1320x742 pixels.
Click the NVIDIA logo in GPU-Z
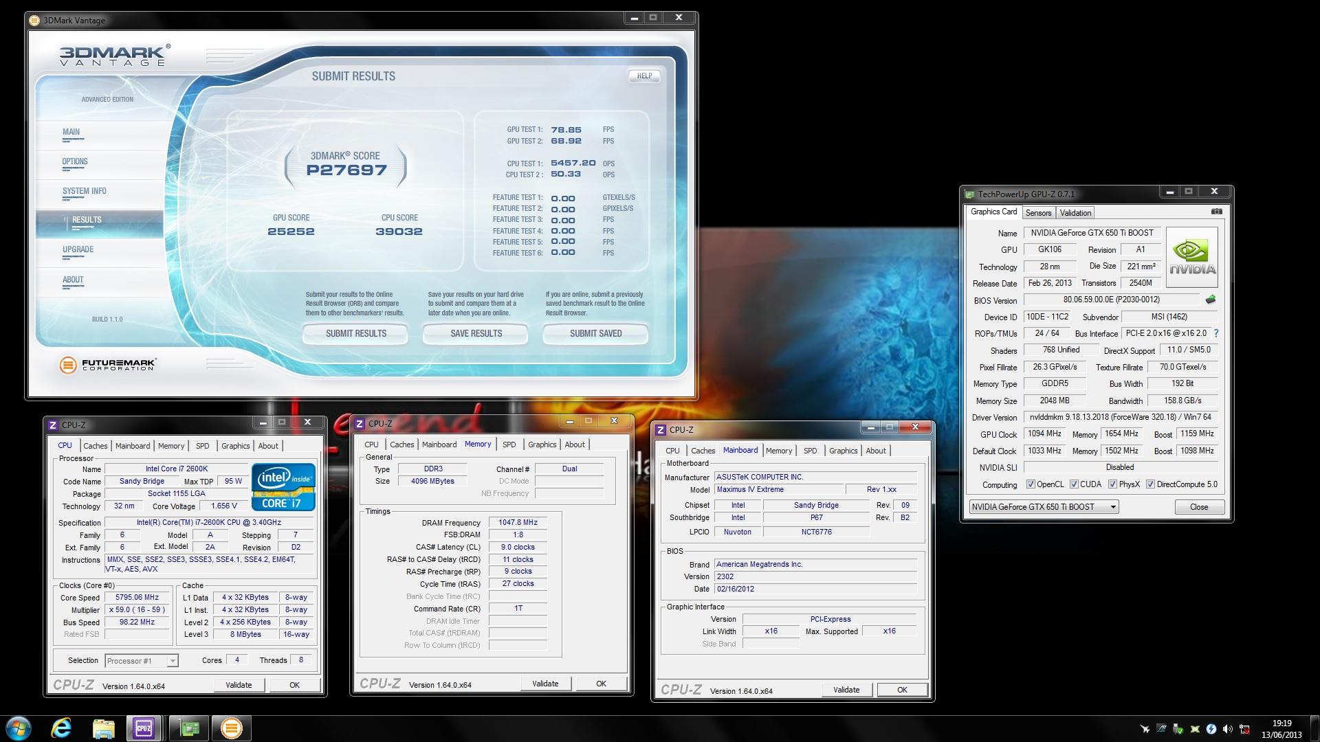click(x=1192, y=257)
